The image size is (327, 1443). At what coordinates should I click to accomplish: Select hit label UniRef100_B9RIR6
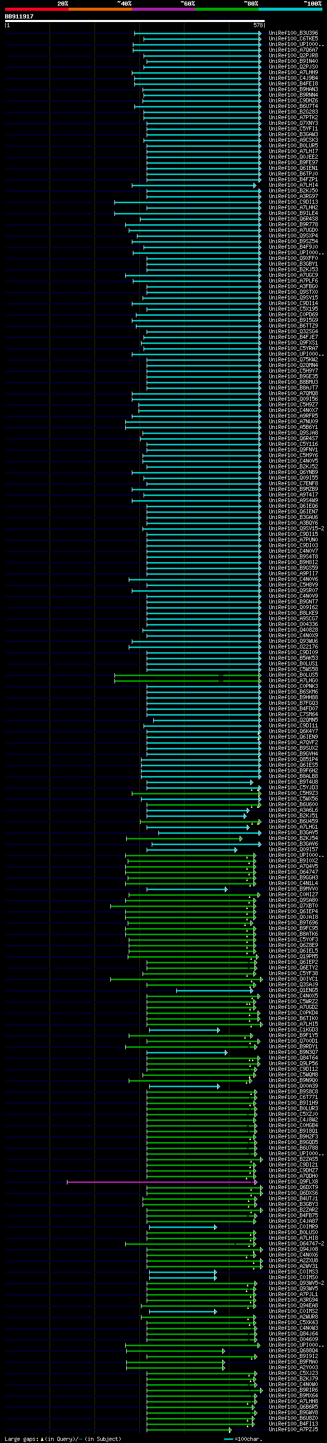293,1390
